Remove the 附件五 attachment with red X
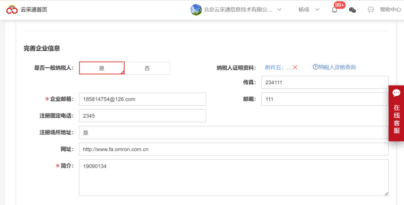 (x=295, y=67)
